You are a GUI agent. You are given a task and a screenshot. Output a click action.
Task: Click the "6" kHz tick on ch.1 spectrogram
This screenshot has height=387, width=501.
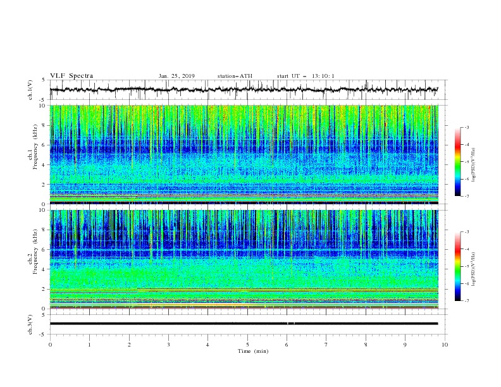click(44, 145)
